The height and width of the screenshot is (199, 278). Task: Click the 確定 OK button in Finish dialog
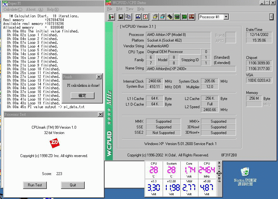[x=82, y=96]
